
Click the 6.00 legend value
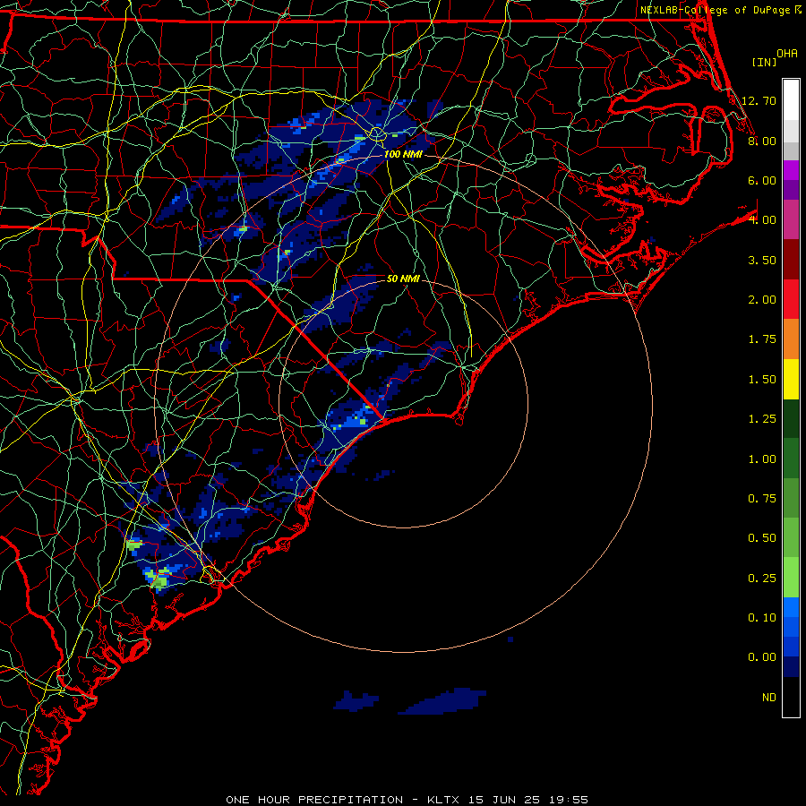762,180
